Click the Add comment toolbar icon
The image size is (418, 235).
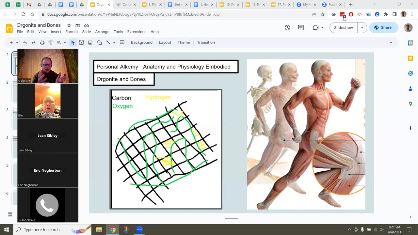pos(122,42)
